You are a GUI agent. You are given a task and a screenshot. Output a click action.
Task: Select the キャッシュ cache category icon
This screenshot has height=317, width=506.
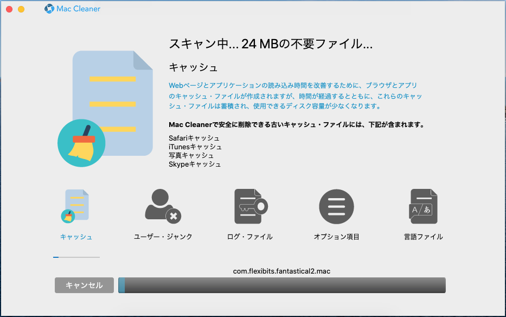click(75, 206)
